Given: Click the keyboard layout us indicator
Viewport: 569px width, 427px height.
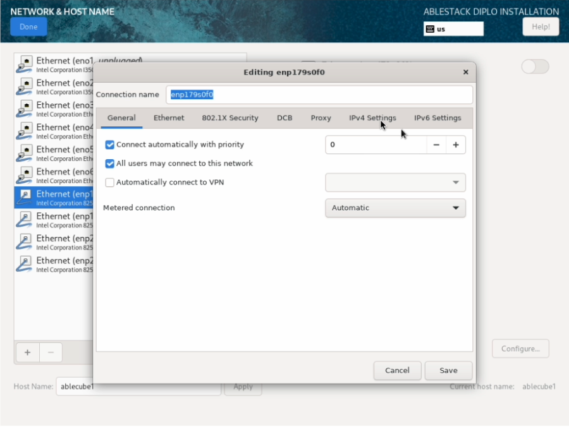Looking at the screenshot, I should [x=453, y=29].
